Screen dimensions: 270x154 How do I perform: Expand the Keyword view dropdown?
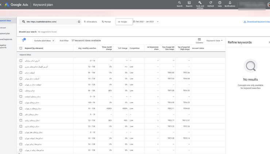(x=215, y=40)
